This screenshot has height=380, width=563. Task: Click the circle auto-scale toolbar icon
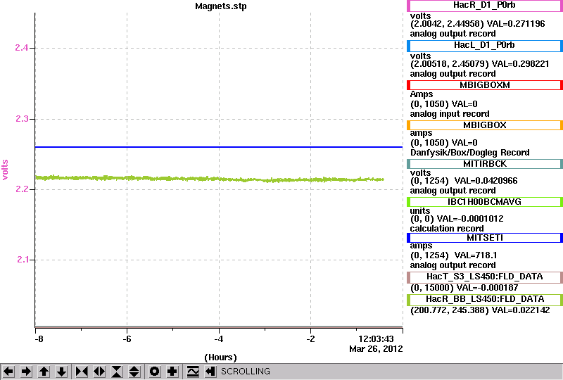coord(154,372)
